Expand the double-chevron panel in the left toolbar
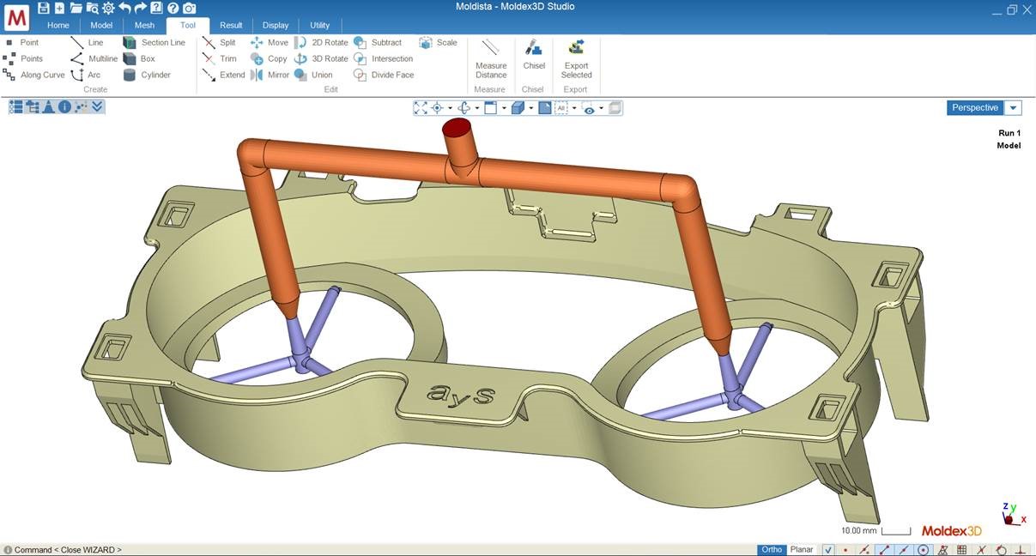 [x=97, y=107]
